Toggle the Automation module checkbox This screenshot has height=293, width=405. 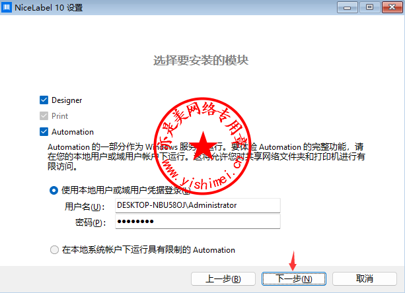pyautogui.click(x=44, y=132)
